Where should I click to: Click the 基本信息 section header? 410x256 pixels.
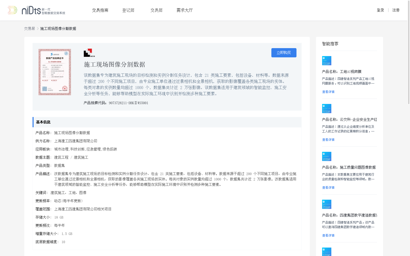pos(167,122)
